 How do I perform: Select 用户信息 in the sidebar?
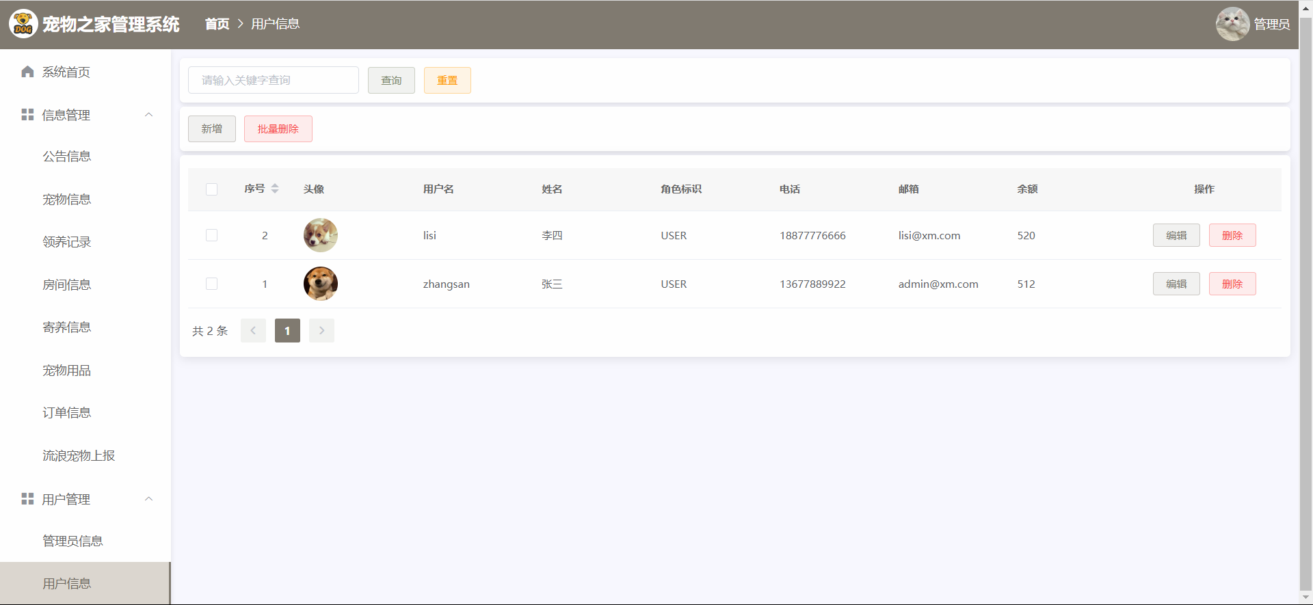[x=85, y=584]
